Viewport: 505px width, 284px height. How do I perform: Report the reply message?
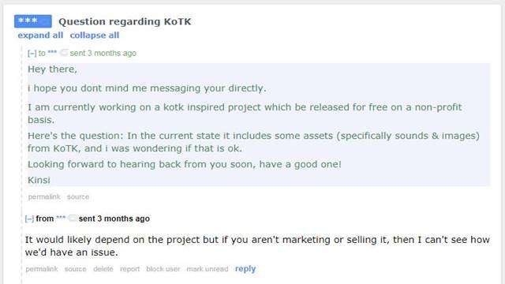click(x=129, y=269)
